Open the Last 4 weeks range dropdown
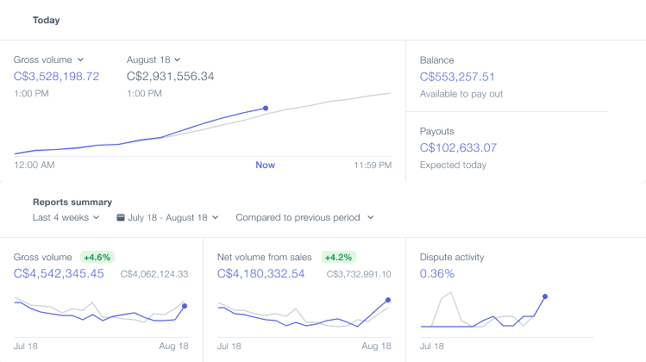Screen dimensions: 646x362 point(66,217)
